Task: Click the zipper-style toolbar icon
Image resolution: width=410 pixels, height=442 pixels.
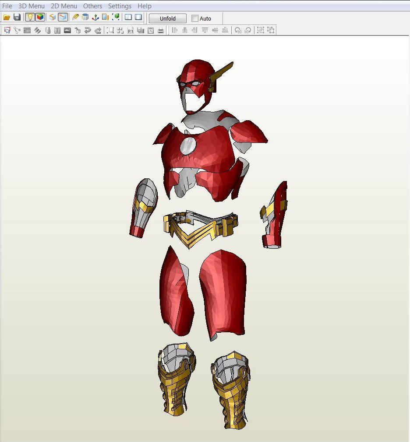Action: click(27, 30)
